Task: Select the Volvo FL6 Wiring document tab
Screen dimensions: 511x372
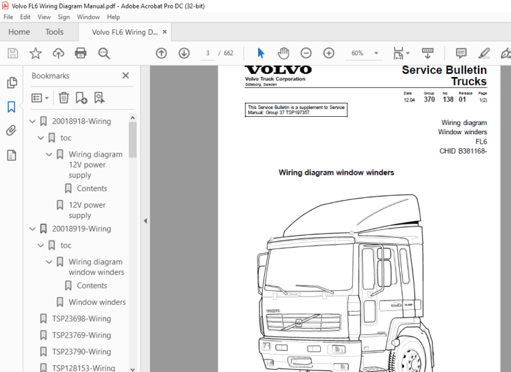Action: (x=125, y=33)
